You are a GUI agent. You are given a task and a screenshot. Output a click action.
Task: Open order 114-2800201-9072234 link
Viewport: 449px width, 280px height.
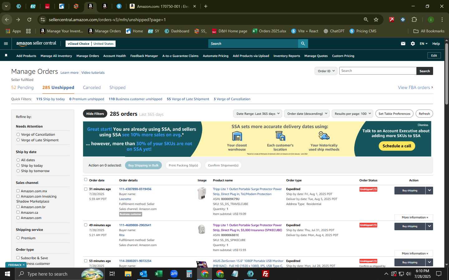tap(135, 261)
